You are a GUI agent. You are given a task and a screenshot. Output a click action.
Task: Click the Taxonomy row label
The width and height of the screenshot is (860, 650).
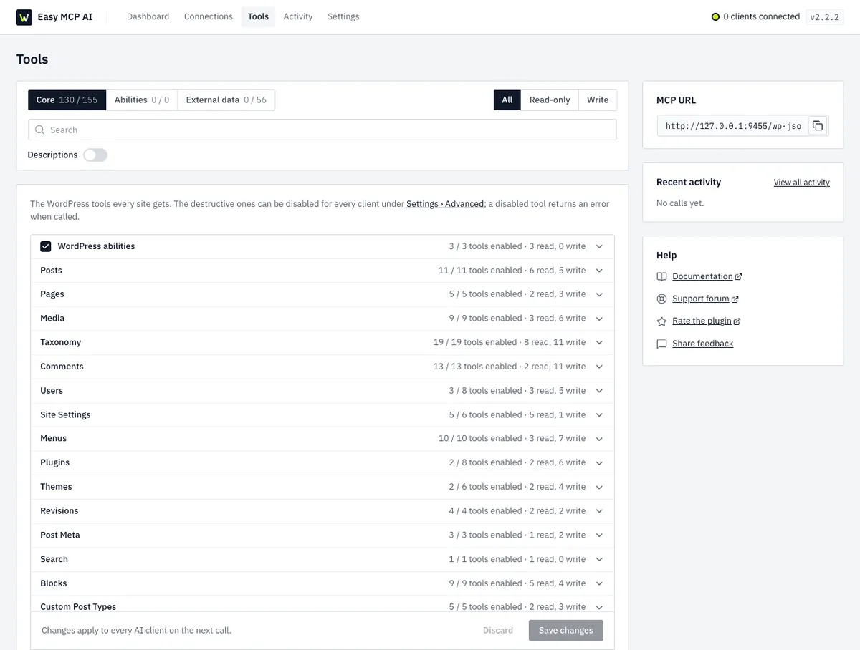(61, 343)
